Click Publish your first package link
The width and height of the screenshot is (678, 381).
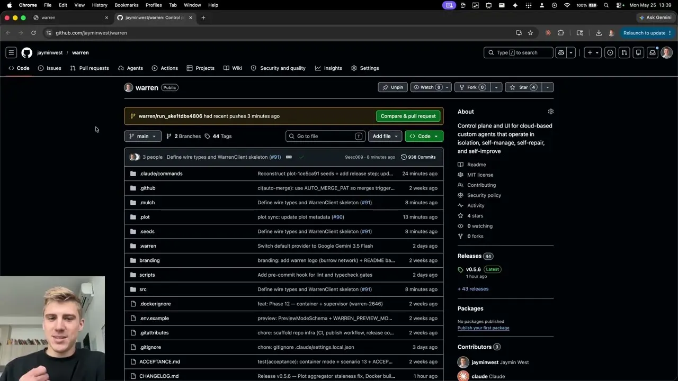pyautogui.click(x=483, y=328)
